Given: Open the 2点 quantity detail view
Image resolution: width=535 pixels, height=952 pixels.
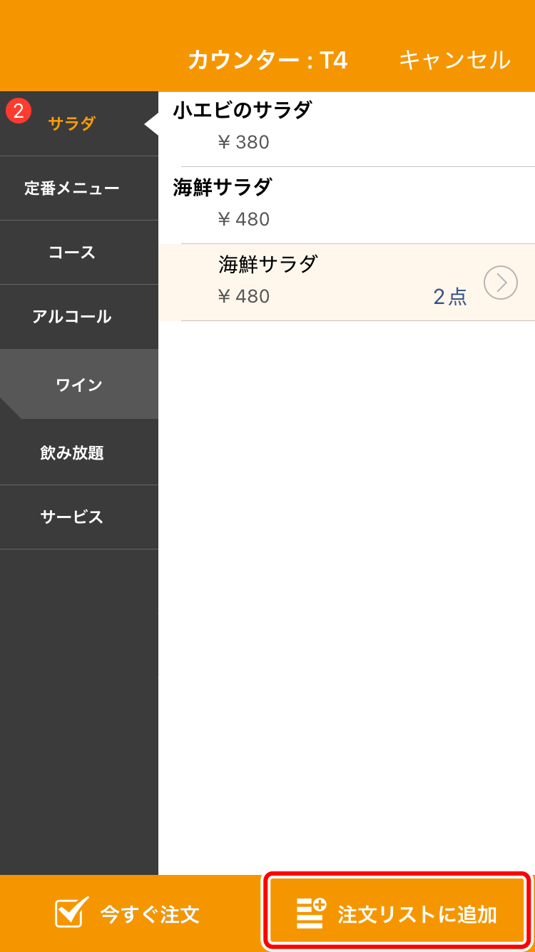Looking at the screenshot, I should point(450,295).
